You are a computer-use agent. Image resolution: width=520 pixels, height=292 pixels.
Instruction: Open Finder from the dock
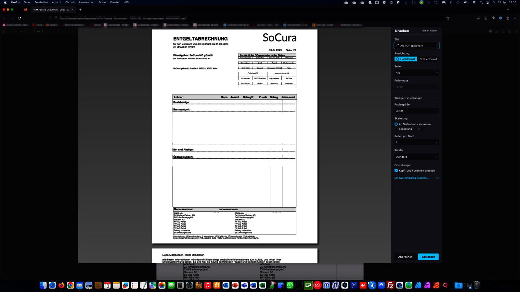click(43, 285)
